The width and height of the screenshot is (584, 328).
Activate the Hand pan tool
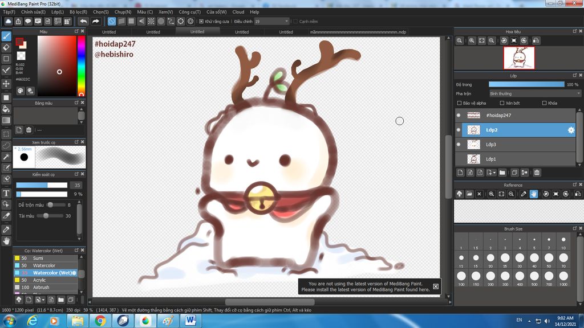(6, 241)
